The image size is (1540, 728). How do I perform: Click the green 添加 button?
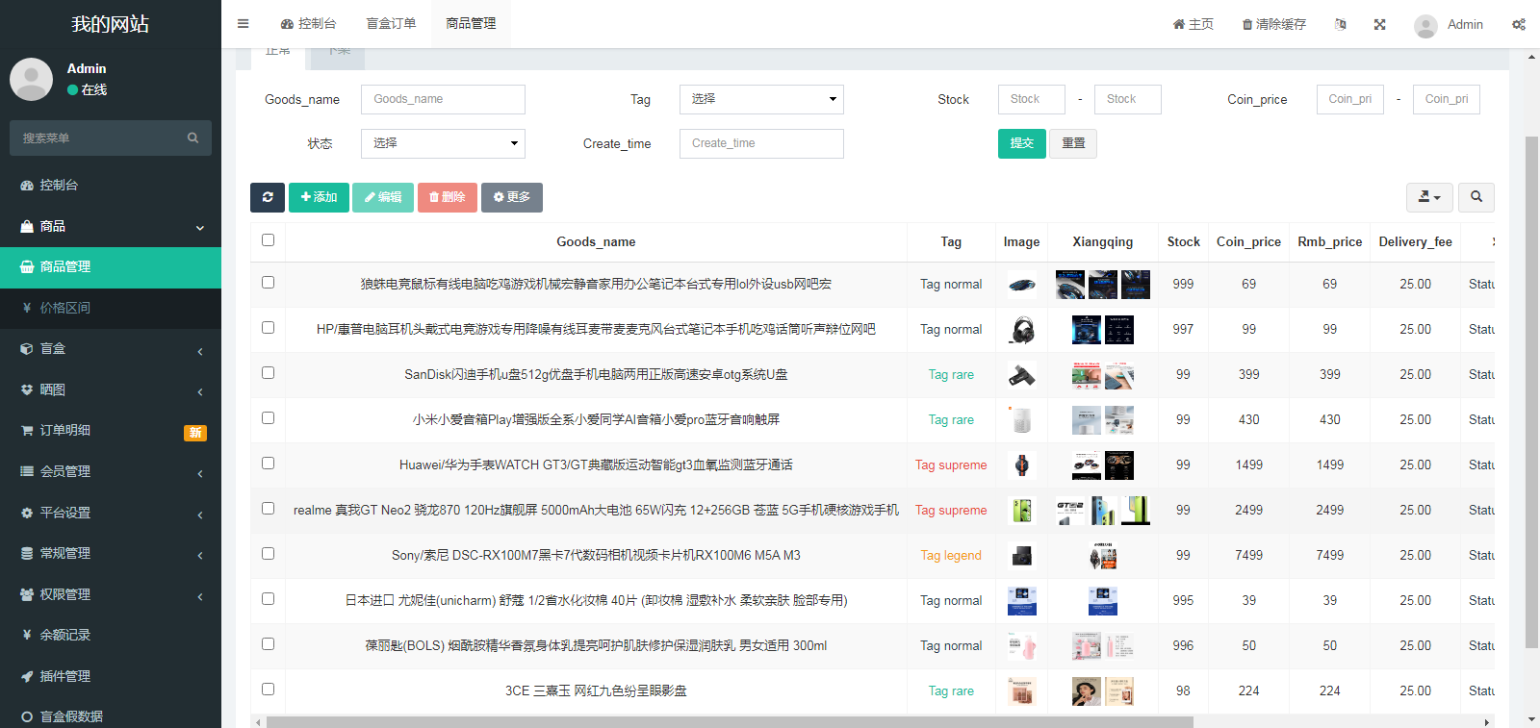pos(319,197)
